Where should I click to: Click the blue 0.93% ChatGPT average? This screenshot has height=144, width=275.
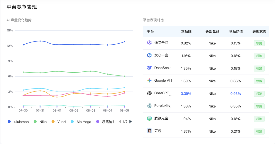(236, 94)
